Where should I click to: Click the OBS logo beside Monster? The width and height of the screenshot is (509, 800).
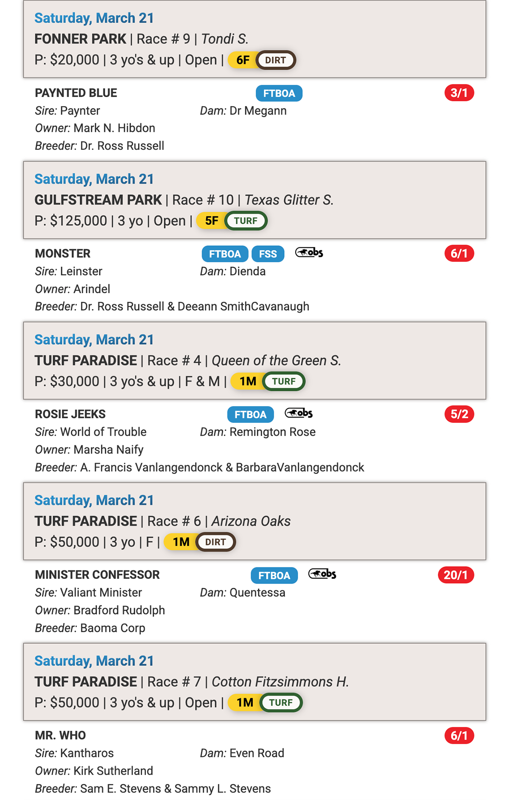point(309,253)
